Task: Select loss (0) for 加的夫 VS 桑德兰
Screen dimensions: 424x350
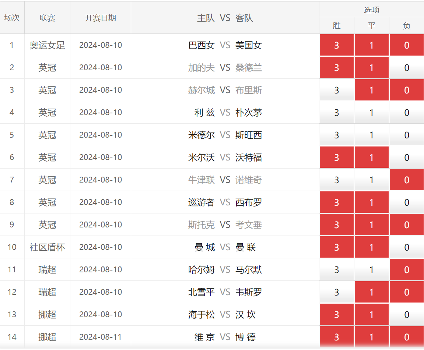Action: click(407, 67)
